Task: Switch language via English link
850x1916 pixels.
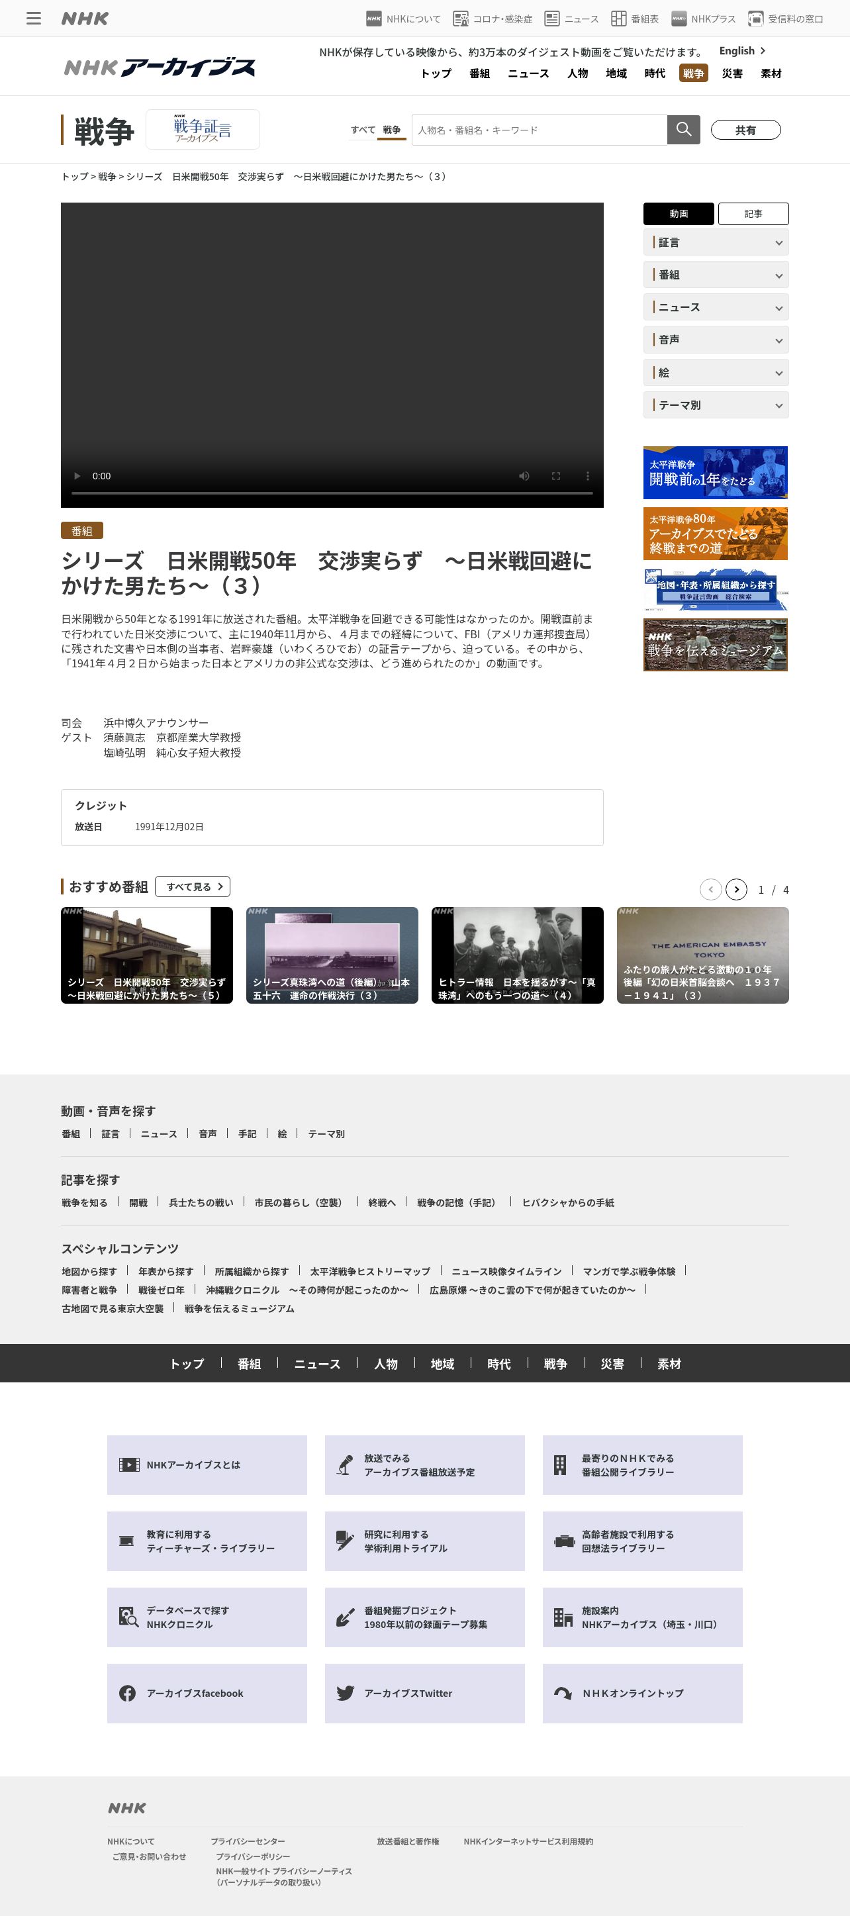Action: click(x=742, y=50)
